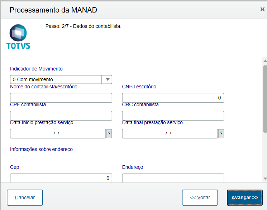
Task: Open date help for Data final prestação serviço
Action: [221, 133]
